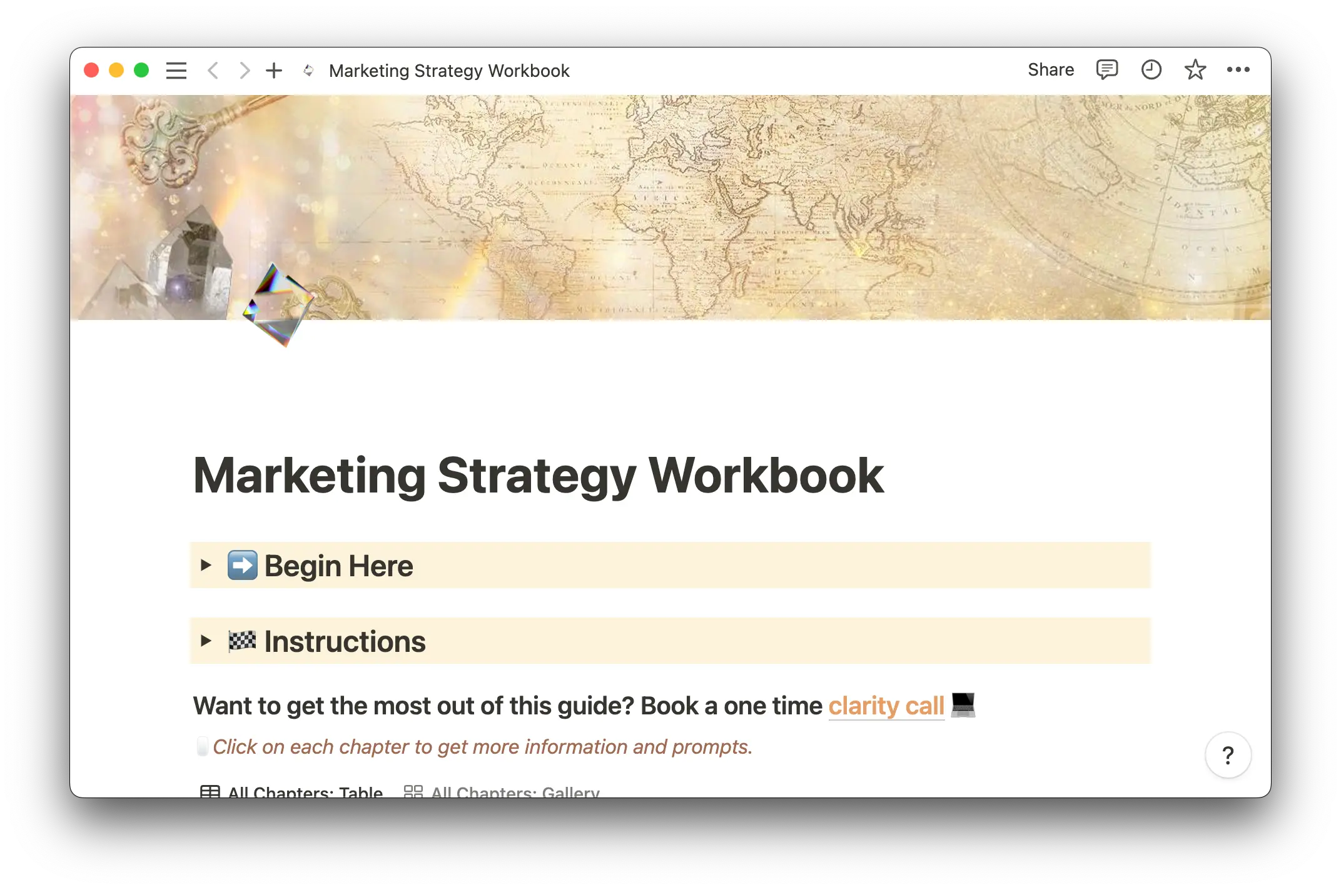
Task: Open more options with the ellipsis icon
Action: pyautogui.click(x=1239, y=69)
